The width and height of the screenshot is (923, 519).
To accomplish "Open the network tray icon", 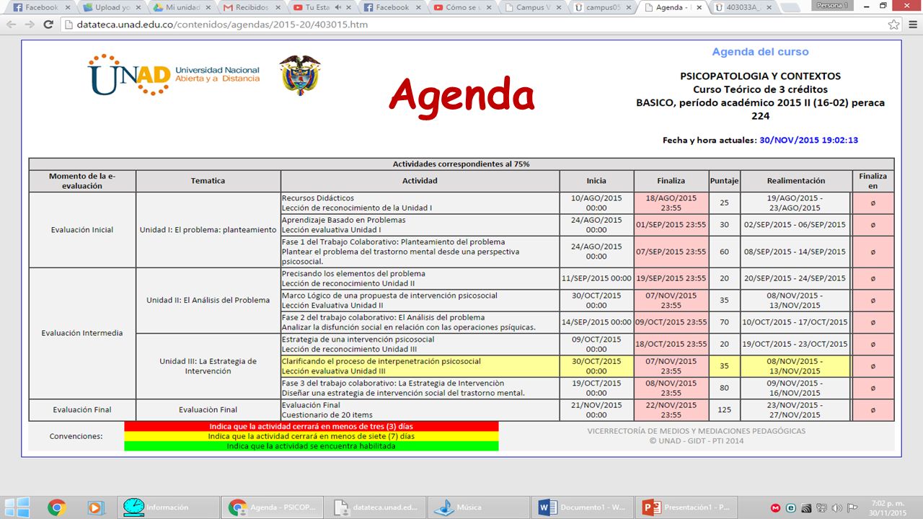I will [821, 507].
